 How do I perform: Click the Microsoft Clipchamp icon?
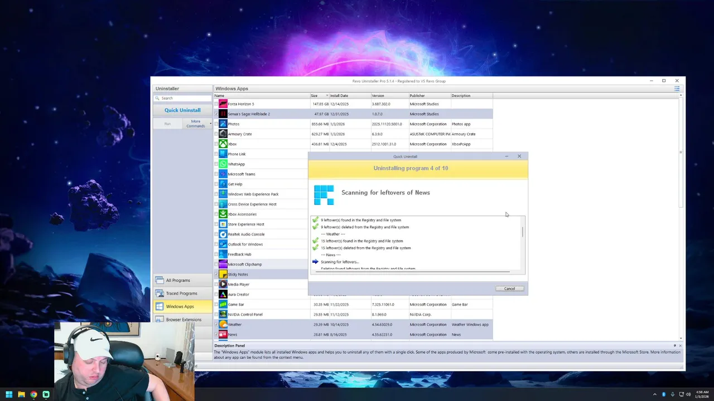pos(223,265)
